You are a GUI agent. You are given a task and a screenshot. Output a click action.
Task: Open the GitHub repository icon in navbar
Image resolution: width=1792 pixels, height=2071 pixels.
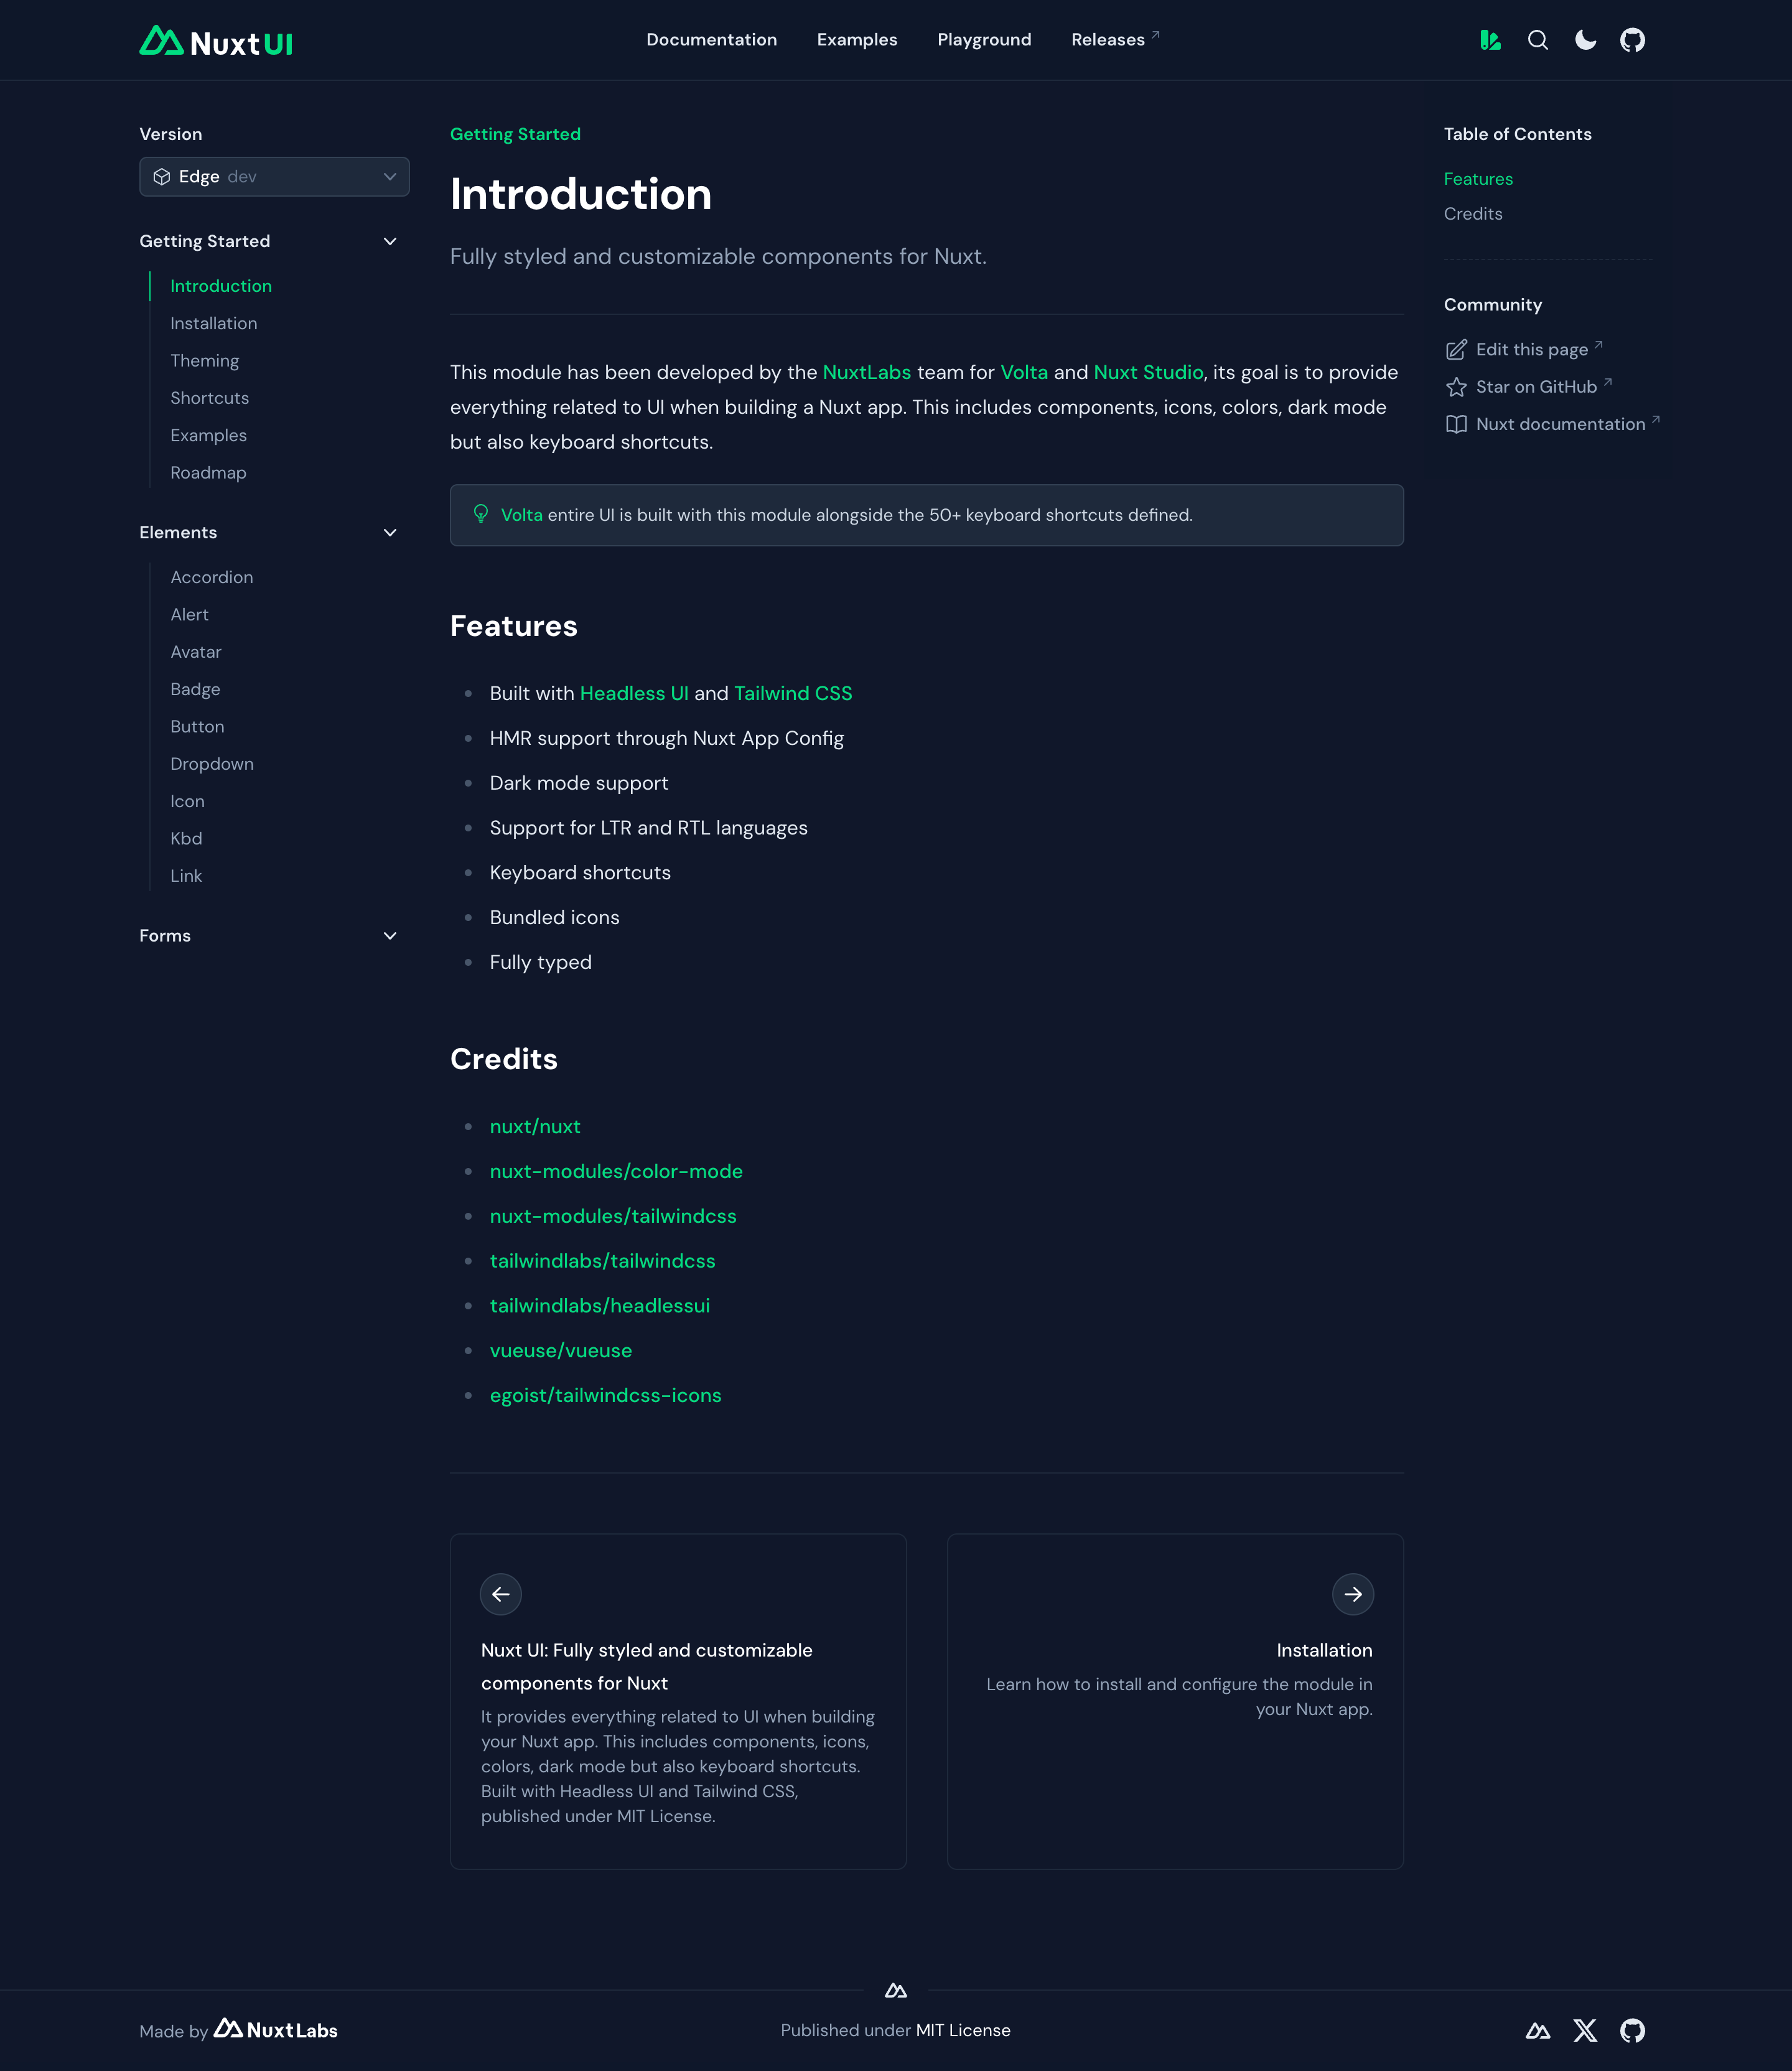click(x=1633, y=40)
